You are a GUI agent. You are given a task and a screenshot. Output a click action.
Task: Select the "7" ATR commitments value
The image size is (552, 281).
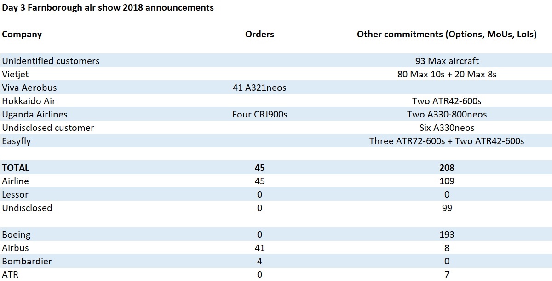point(447,275)
